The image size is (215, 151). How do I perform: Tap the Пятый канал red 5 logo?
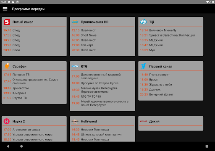7,22
